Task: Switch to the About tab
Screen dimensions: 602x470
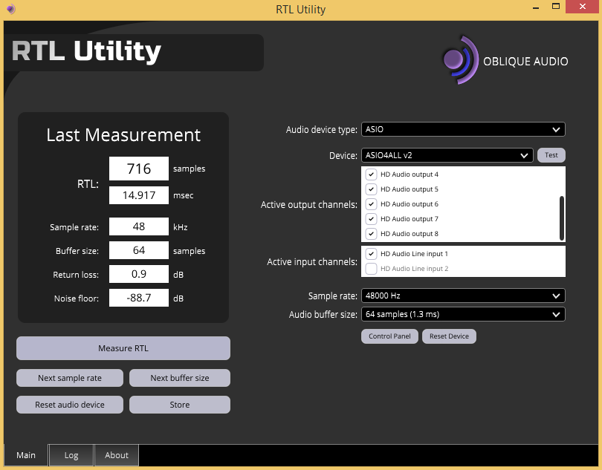Action: (x=117, y=455)
